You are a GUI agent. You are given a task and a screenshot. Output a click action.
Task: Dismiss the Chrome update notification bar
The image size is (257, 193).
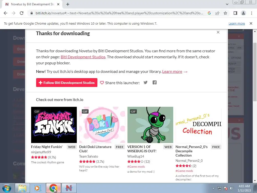[x=251, y=23]
